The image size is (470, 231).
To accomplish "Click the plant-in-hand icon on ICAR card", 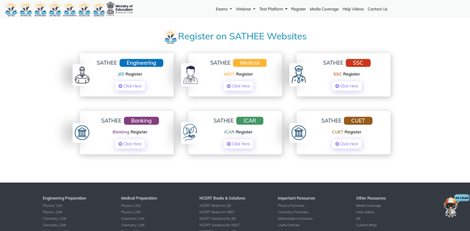I will pos(190,133).
